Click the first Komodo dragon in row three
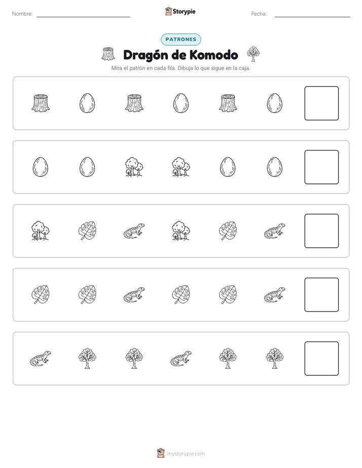 (134, 231)
